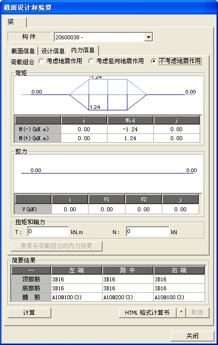This screenshot has height=345, width=218.
Task: Click the 构件 button
Action: point(29,37)
